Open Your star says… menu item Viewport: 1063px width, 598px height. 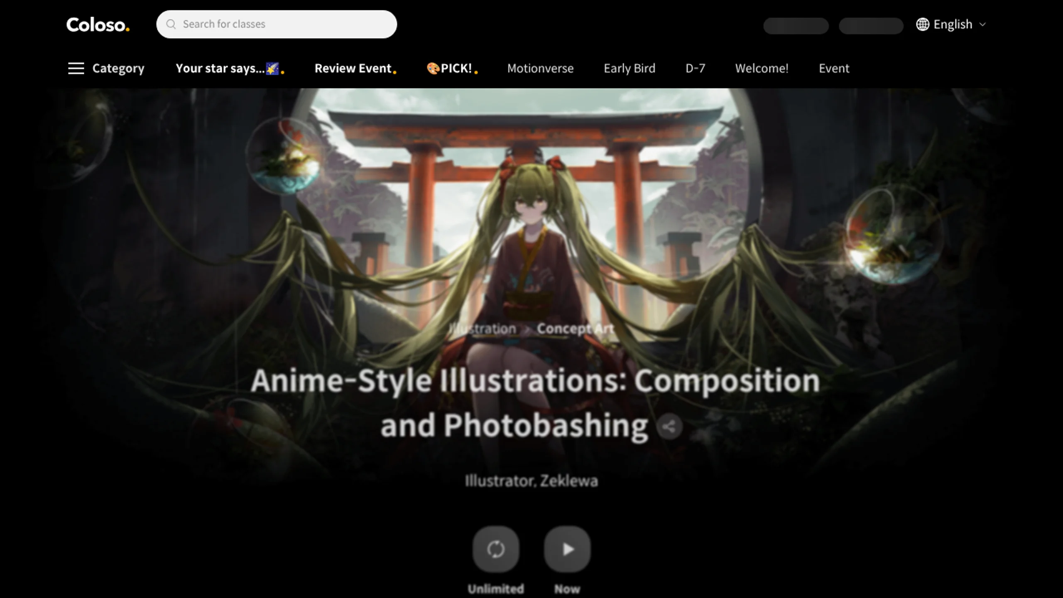coord(230,68)
